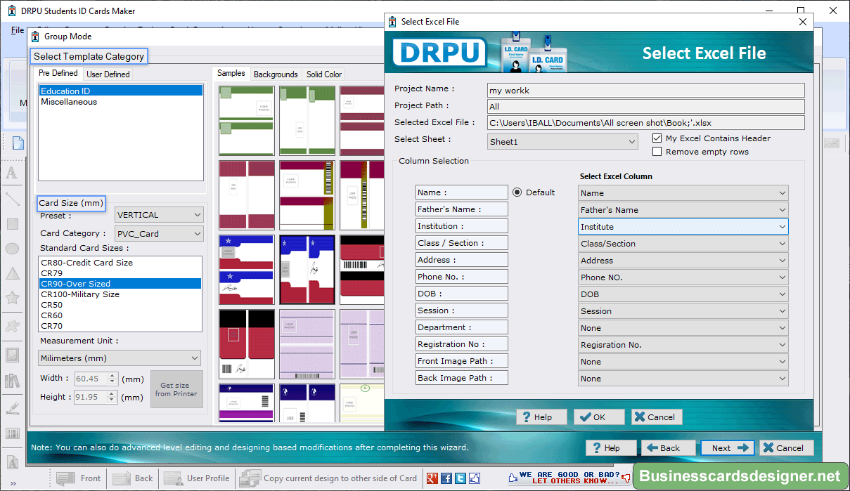Screen dimensions: 850x491
Task: Click Next in Group Mode wizard
Action: 727,448
